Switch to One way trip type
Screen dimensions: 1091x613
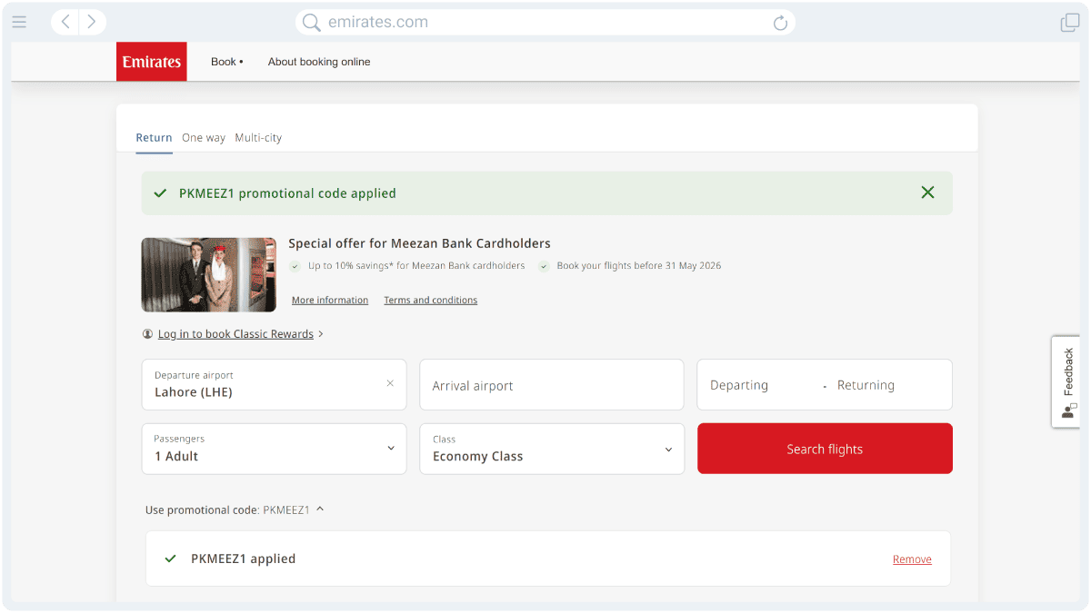pos(204,137)
